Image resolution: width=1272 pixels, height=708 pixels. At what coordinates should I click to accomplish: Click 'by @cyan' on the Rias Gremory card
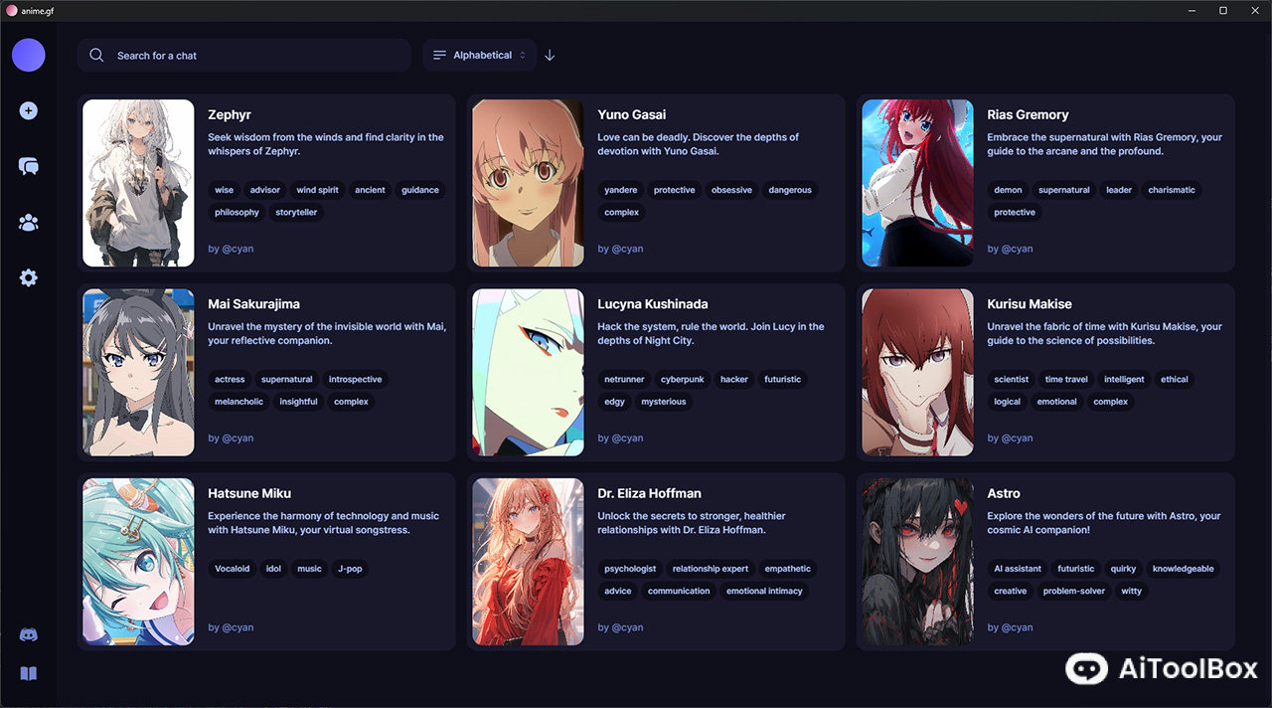1010,249
